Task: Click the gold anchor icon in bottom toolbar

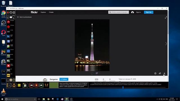Action: pyautogui.click(x=14, y=85)
